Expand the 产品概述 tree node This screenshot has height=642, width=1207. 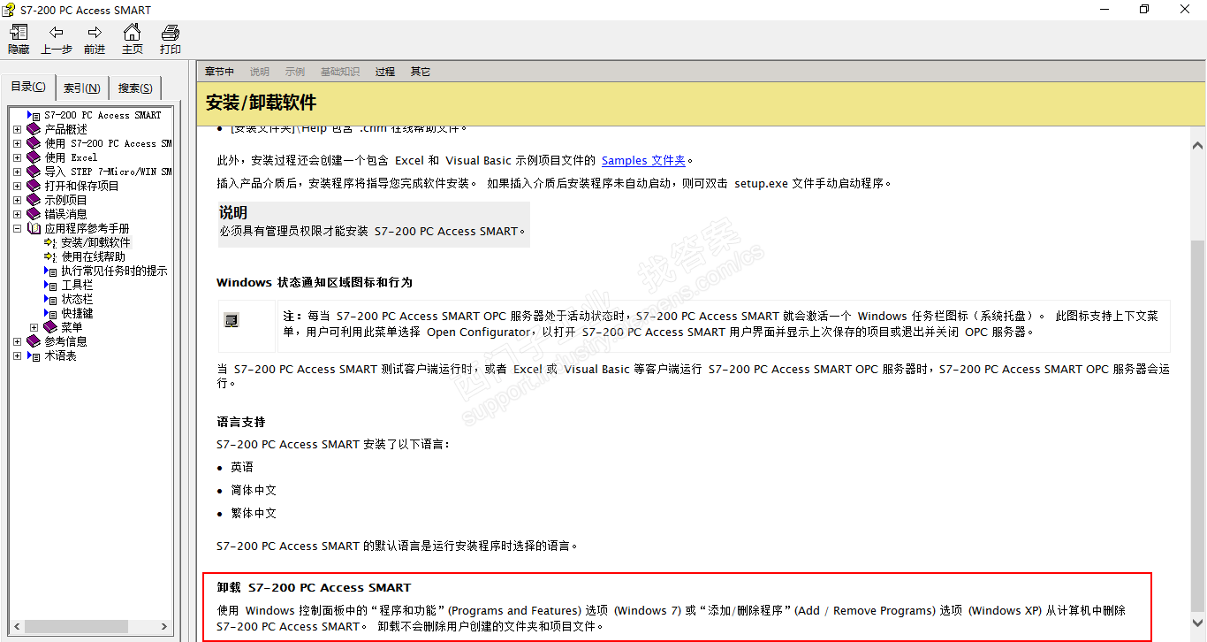tap(17, 129)
